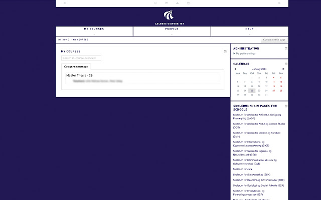Collapse the Calendar block
Screen dimensions: 321x200
pos(286,64)
